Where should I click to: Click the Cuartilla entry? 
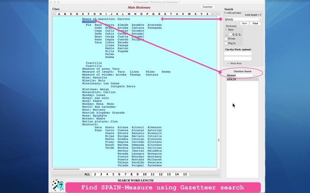pos(94,63)
